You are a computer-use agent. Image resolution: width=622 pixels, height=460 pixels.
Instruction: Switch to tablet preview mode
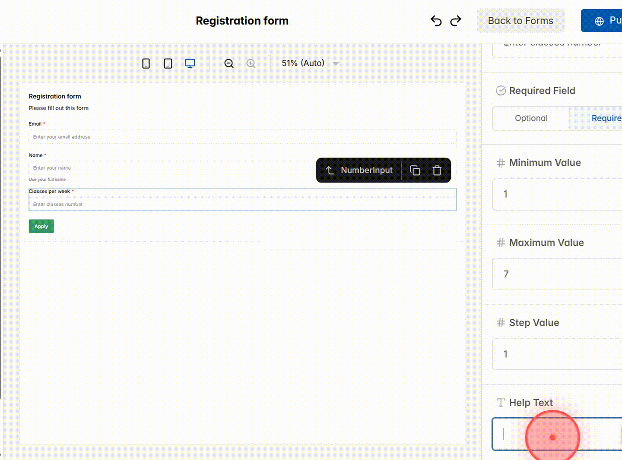coord(168,63)
